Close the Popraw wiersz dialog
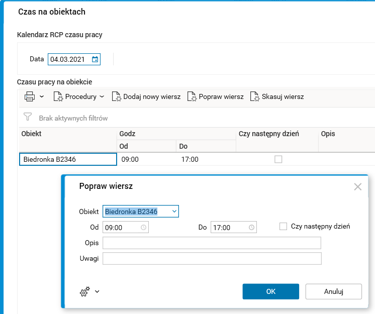375x314 pixels. tap(357, 187)
